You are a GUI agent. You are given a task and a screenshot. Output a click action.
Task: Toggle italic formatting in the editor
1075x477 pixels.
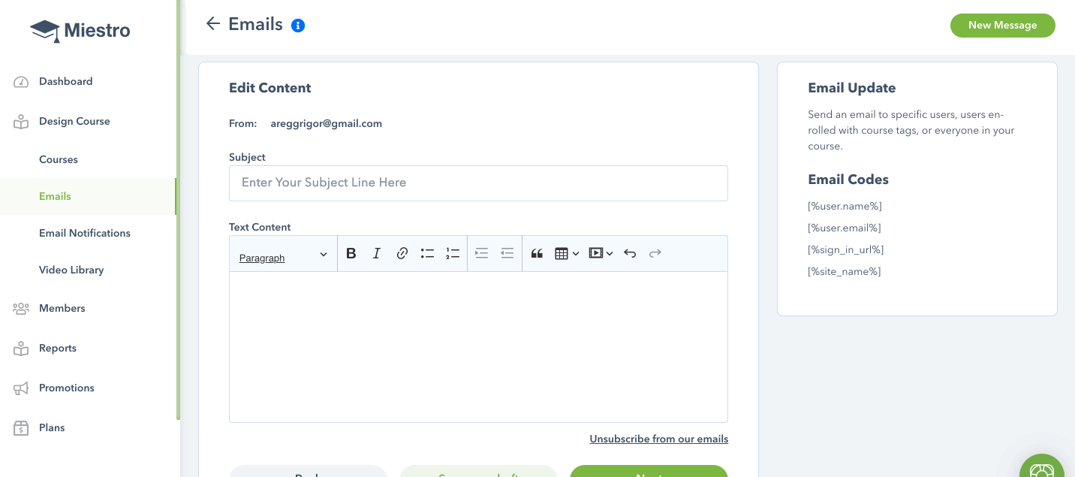pyautogui.click(x=377, y=254)
